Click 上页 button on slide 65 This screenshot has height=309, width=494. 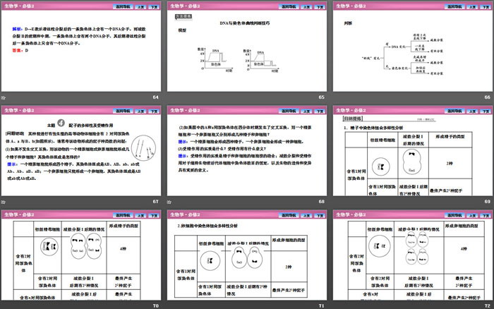[x=306, y=6]
